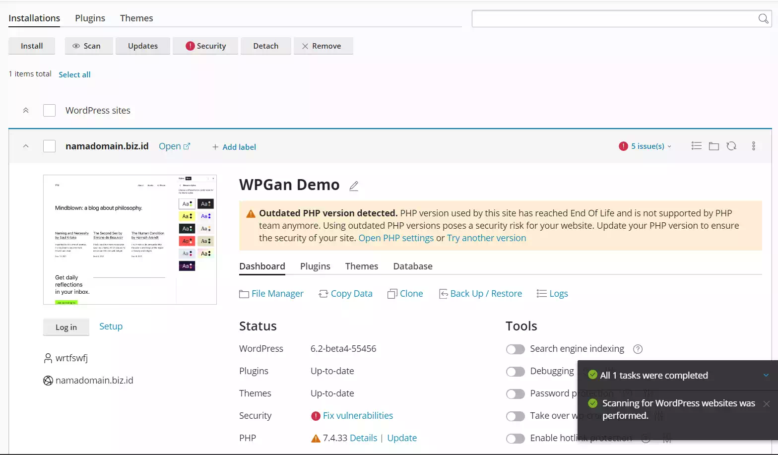
Task: Click the namadomain.biz.id domain title
Action: pos(107,146)
